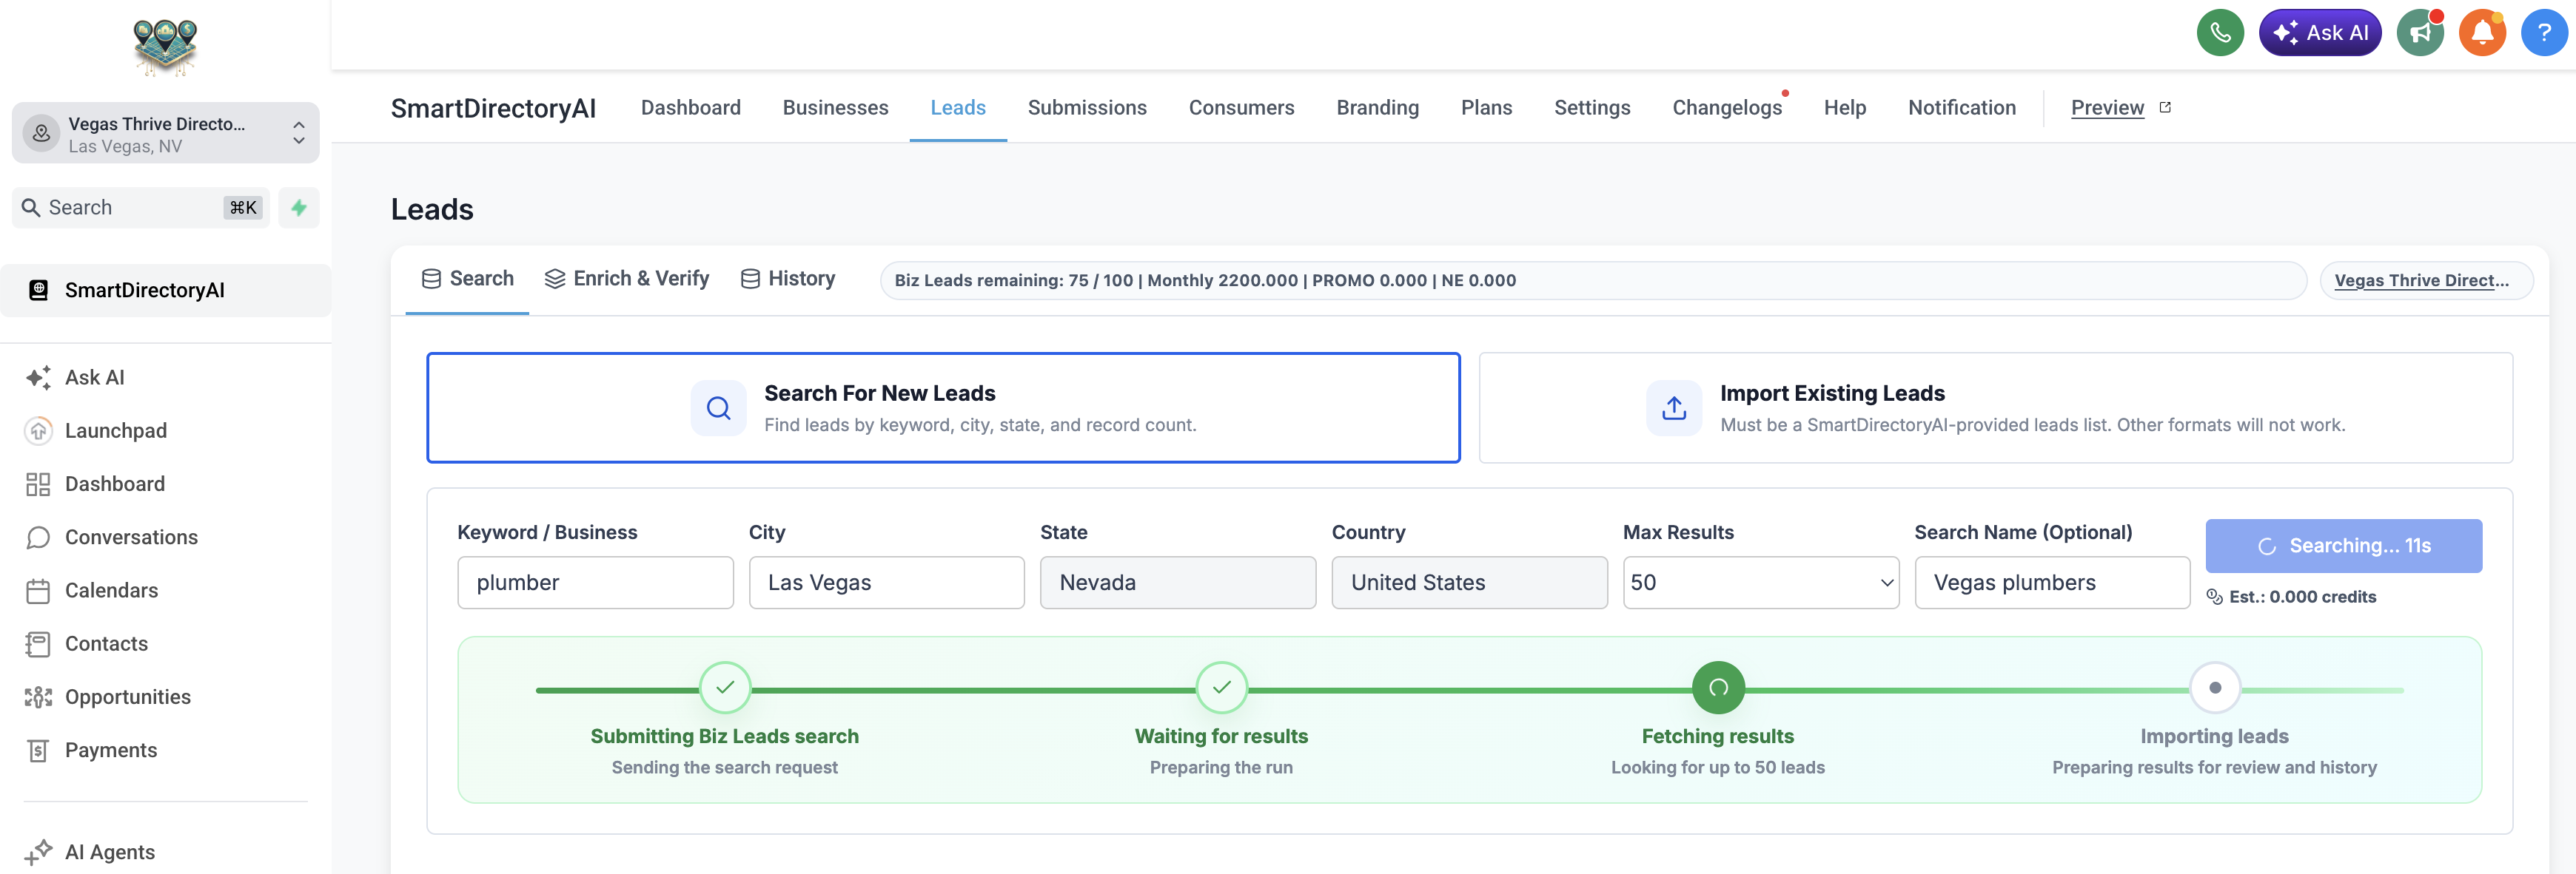The width and height of the screenshot is (2576, 874).
Task: Click the magnifier icon on Search For New Leads
Action: [718, 407]
